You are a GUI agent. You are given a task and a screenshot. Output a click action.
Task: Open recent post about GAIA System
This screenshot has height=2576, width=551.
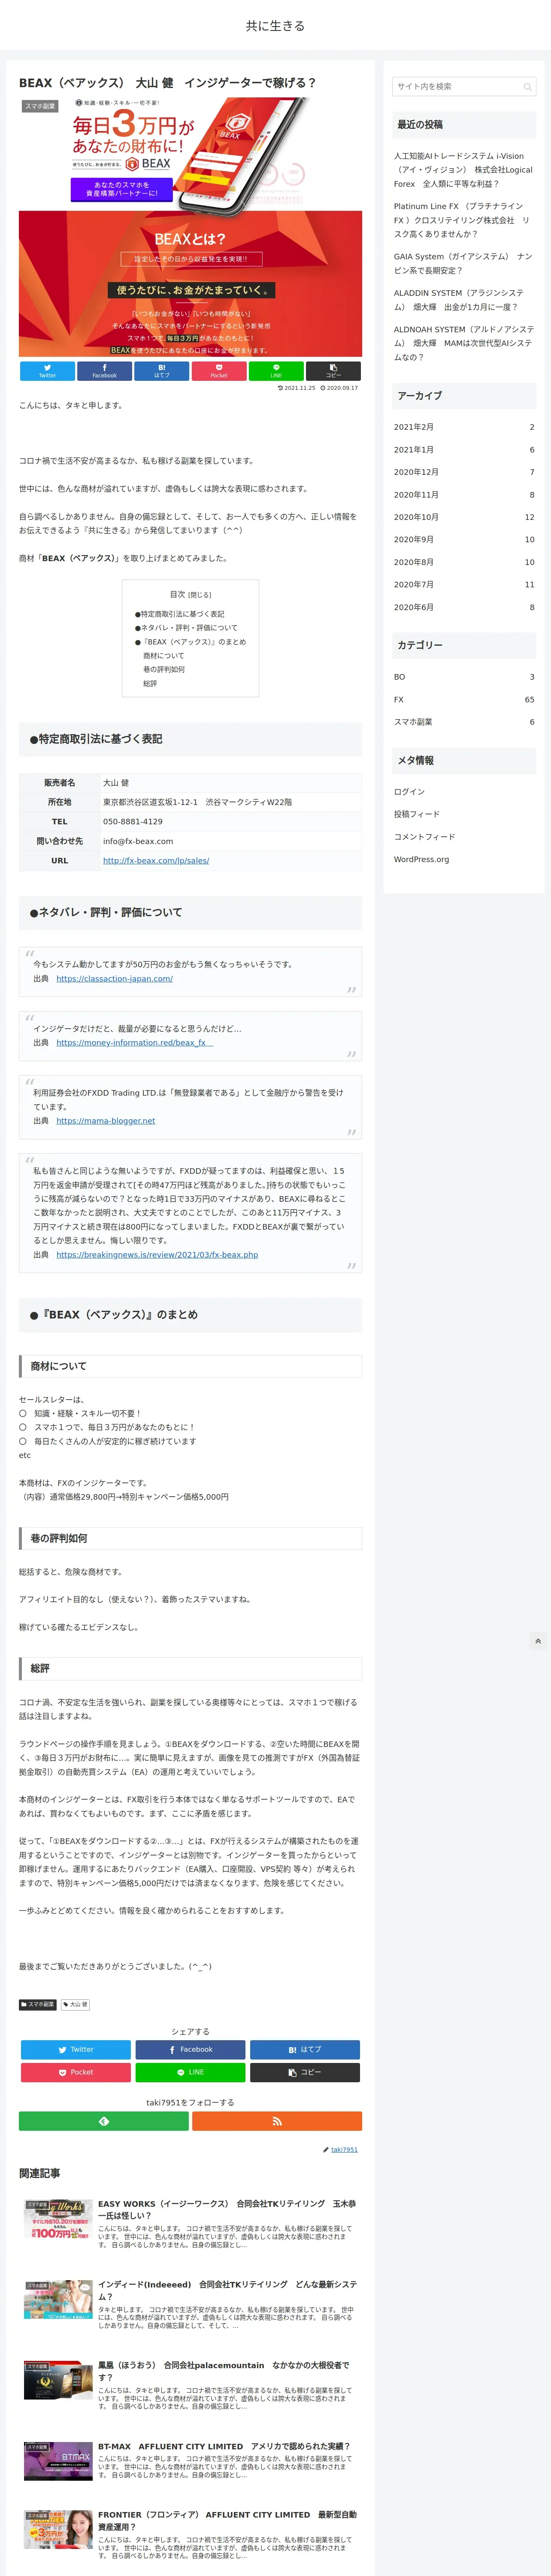[x=463, y=263]
